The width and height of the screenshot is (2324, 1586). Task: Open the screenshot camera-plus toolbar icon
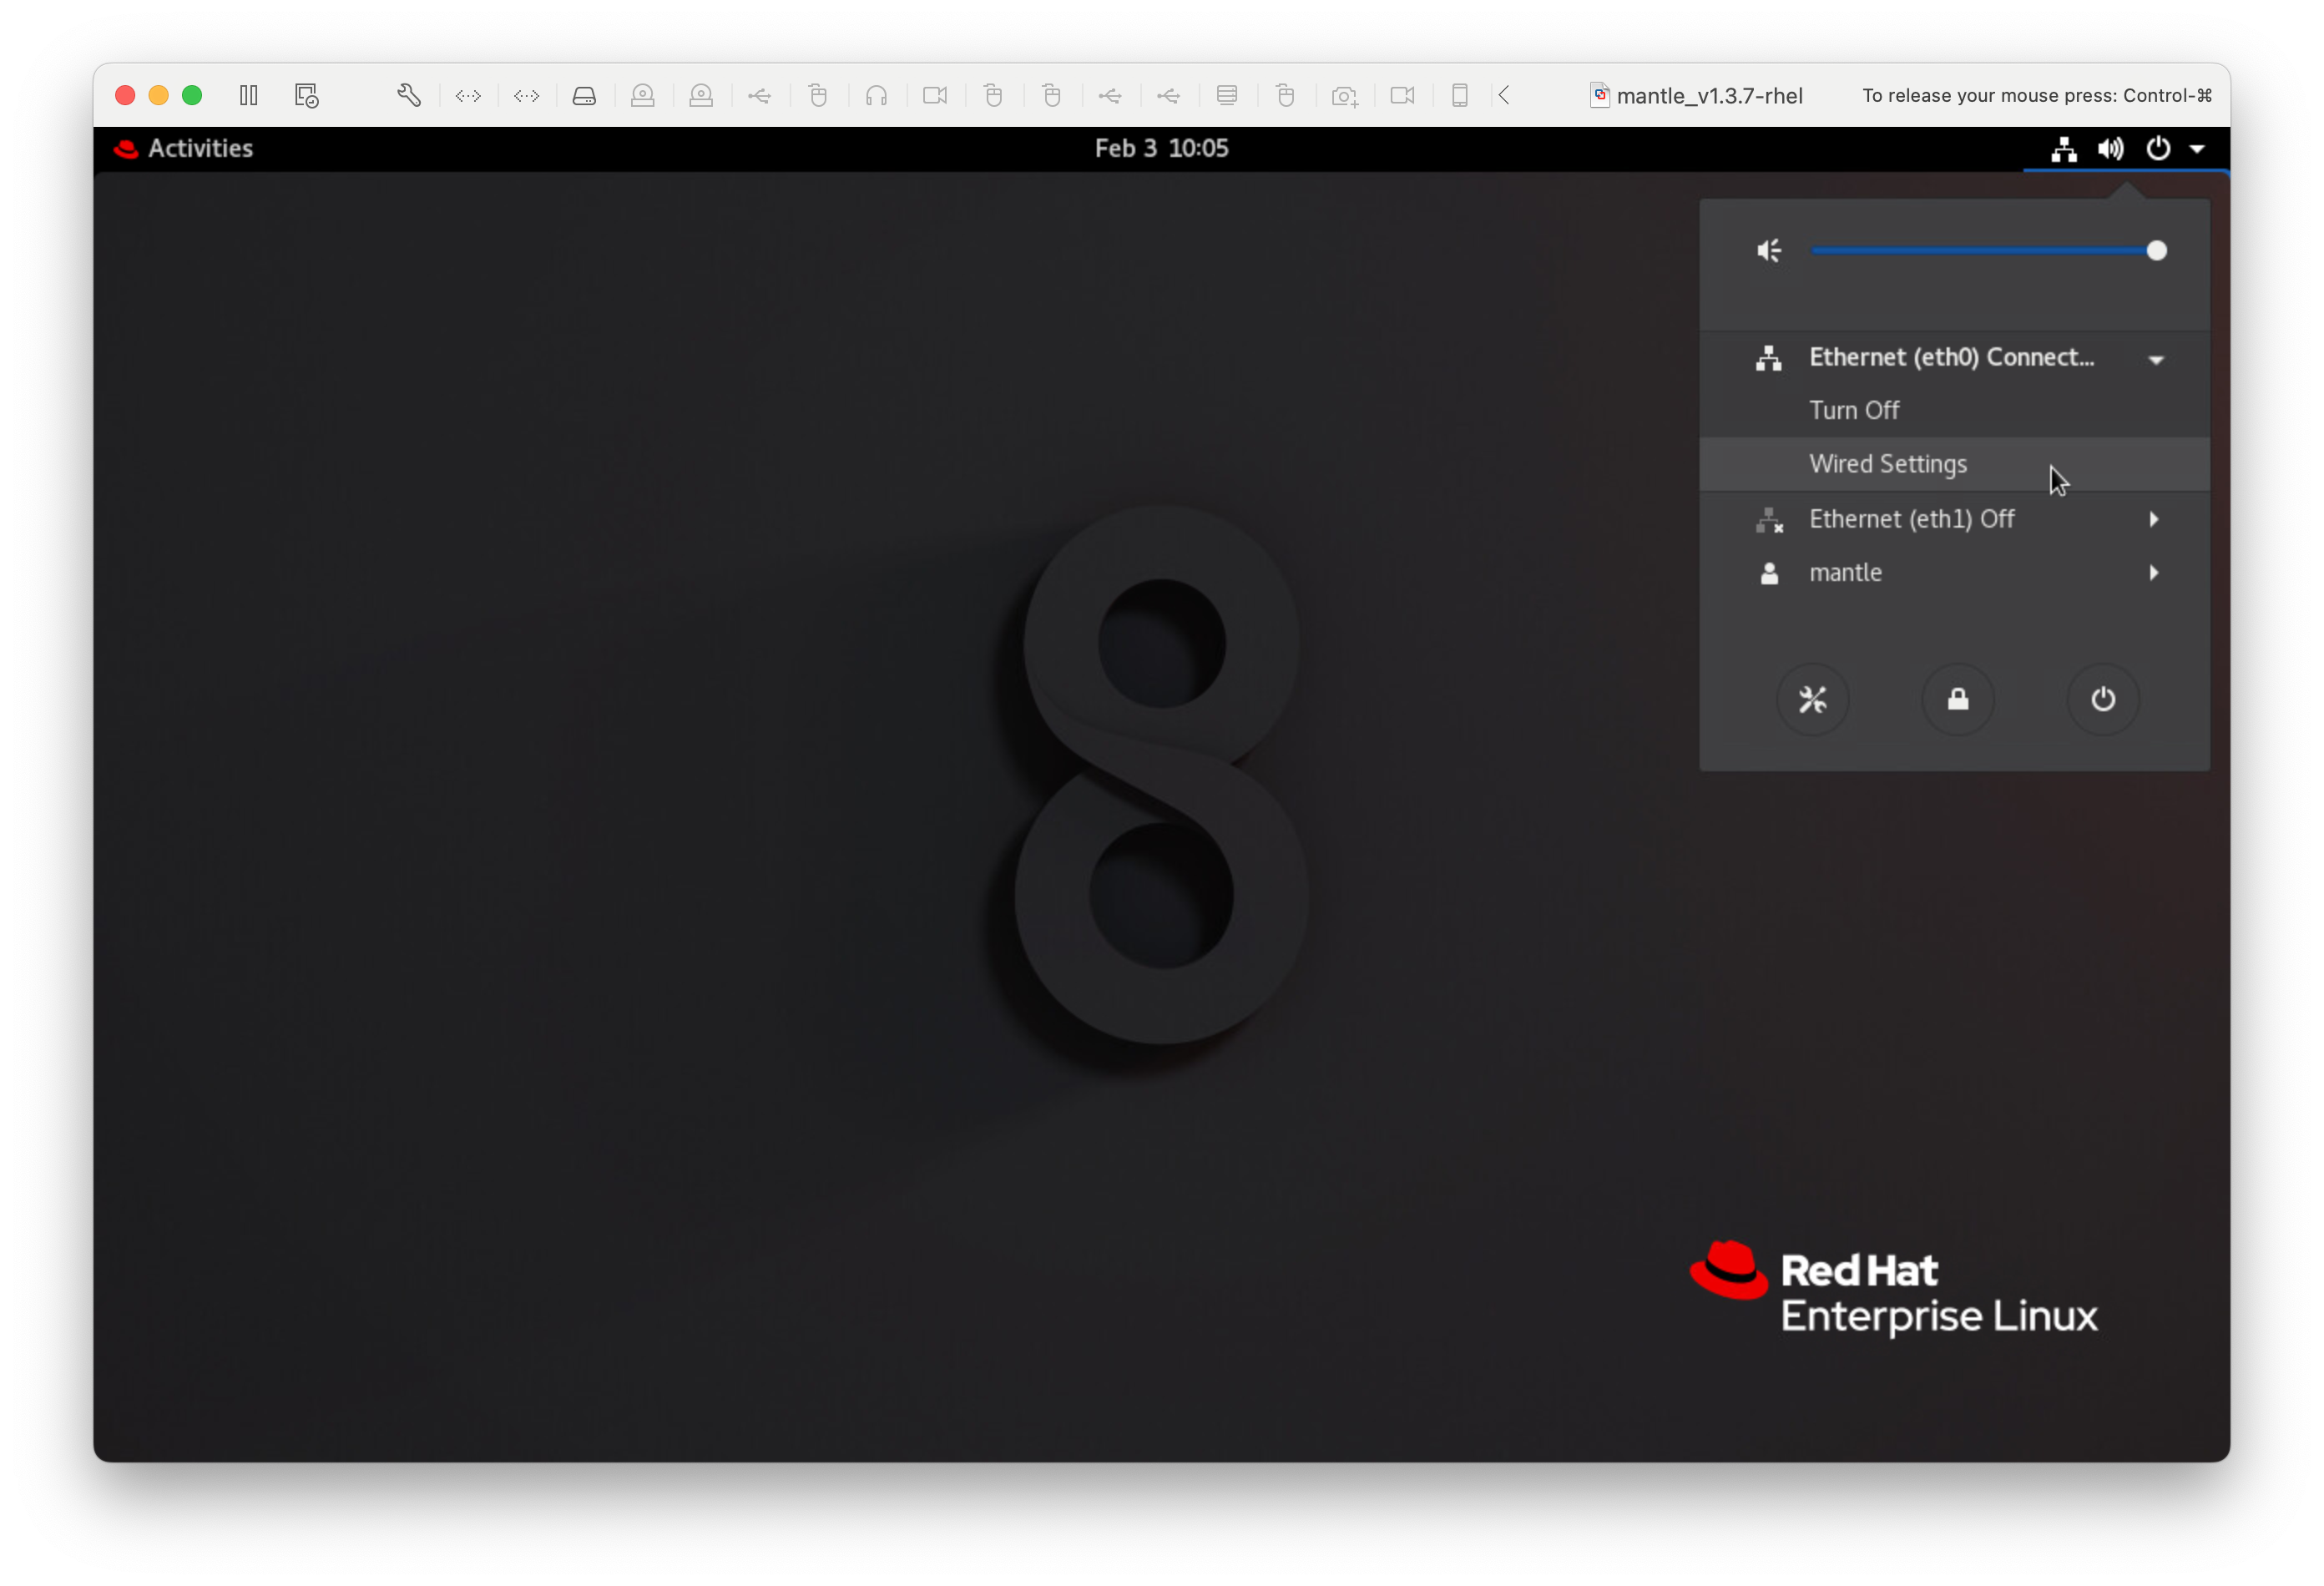coord(1344,95)
